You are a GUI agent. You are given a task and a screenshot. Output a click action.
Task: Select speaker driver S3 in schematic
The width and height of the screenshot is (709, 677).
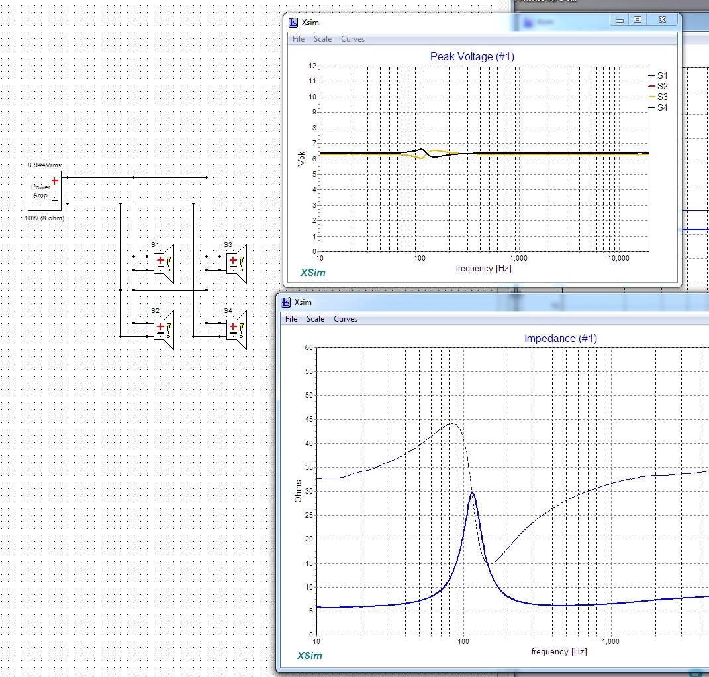coord(236,263)
